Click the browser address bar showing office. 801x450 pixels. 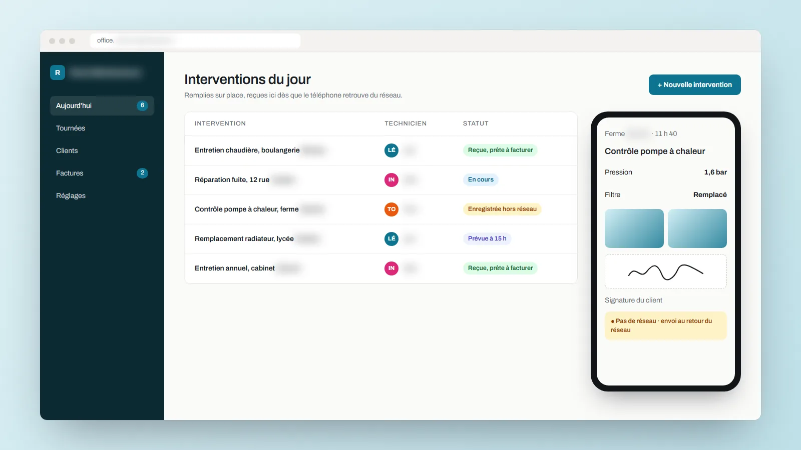click(195, 40)
